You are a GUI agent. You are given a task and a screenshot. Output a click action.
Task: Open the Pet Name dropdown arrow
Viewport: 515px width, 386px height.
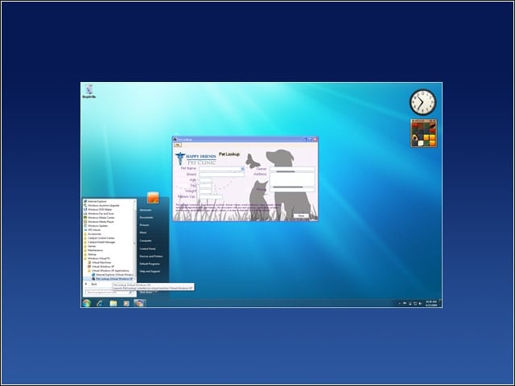243,169
